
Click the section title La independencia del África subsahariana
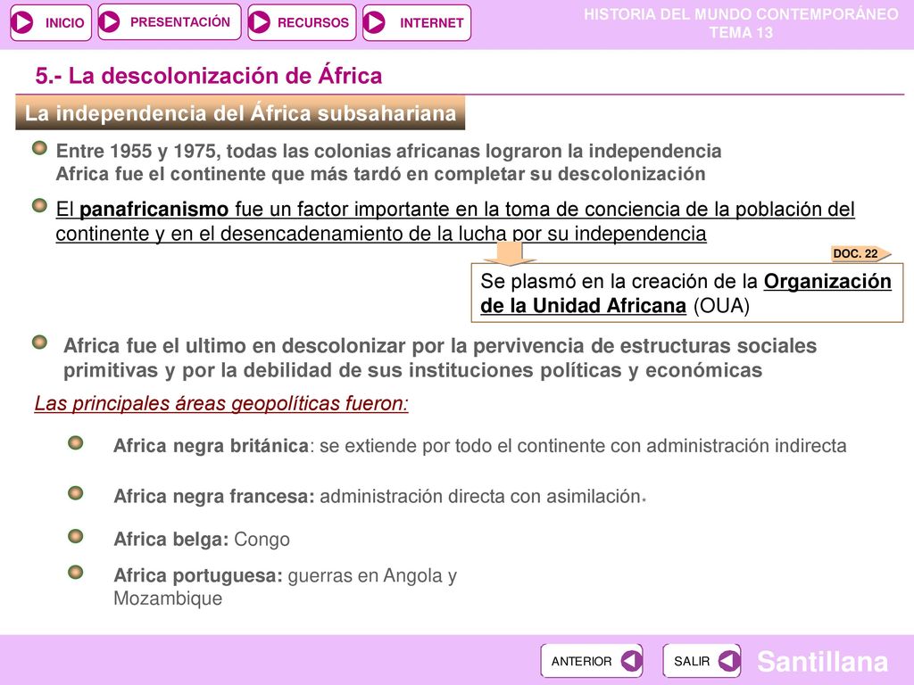pyautogui.click(x=240, y=113)
